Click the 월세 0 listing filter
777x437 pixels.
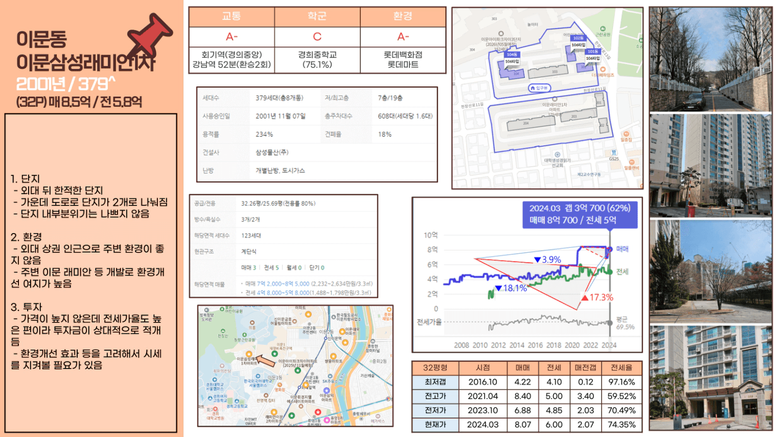pyautogui.click(x=294, y=267)
